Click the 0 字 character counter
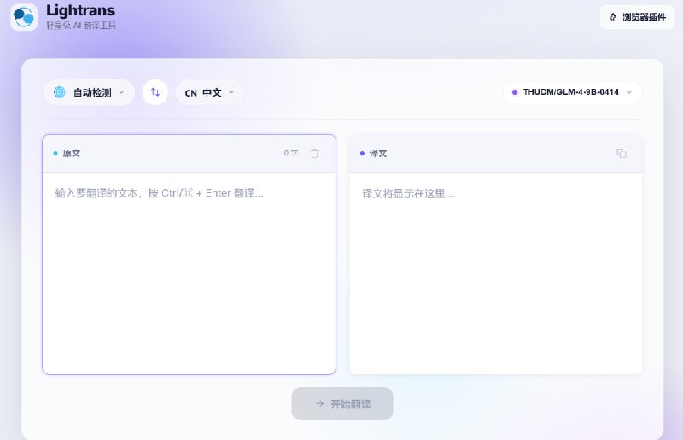 point(290,153)
